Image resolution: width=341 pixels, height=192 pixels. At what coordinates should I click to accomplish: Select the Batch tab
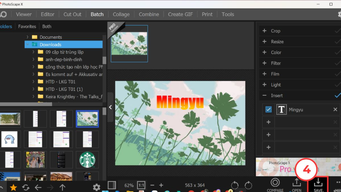[97, 15]
